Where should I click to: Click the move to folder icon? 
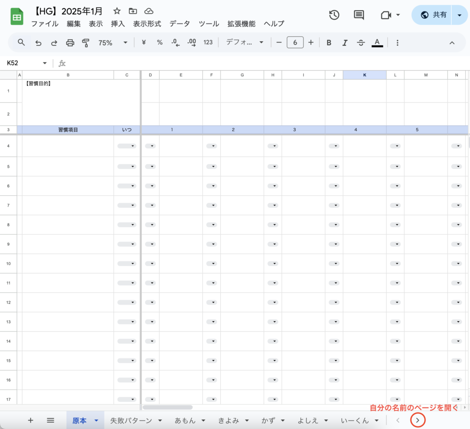(133, 11)
